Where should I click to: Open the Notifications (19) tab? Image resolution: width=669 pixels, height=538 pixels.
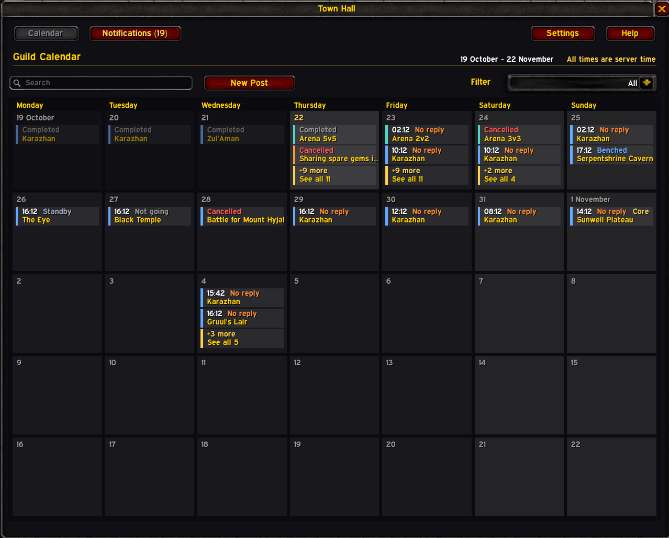[135, 33]
